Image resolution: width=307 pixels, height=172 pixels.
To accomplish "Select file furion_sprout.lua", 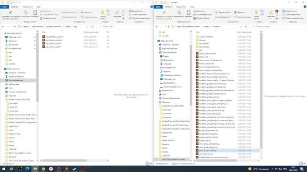I will coord(206,64).
